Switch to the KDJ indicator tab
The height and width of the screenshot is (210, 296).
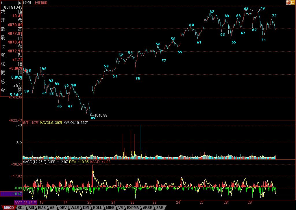coord(21,207)
